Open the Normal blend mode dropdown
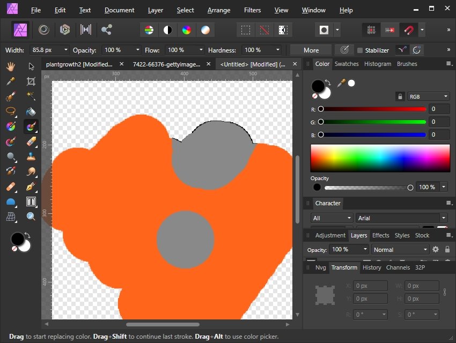This screenshot has width=456, height=343. pos(400,250)
